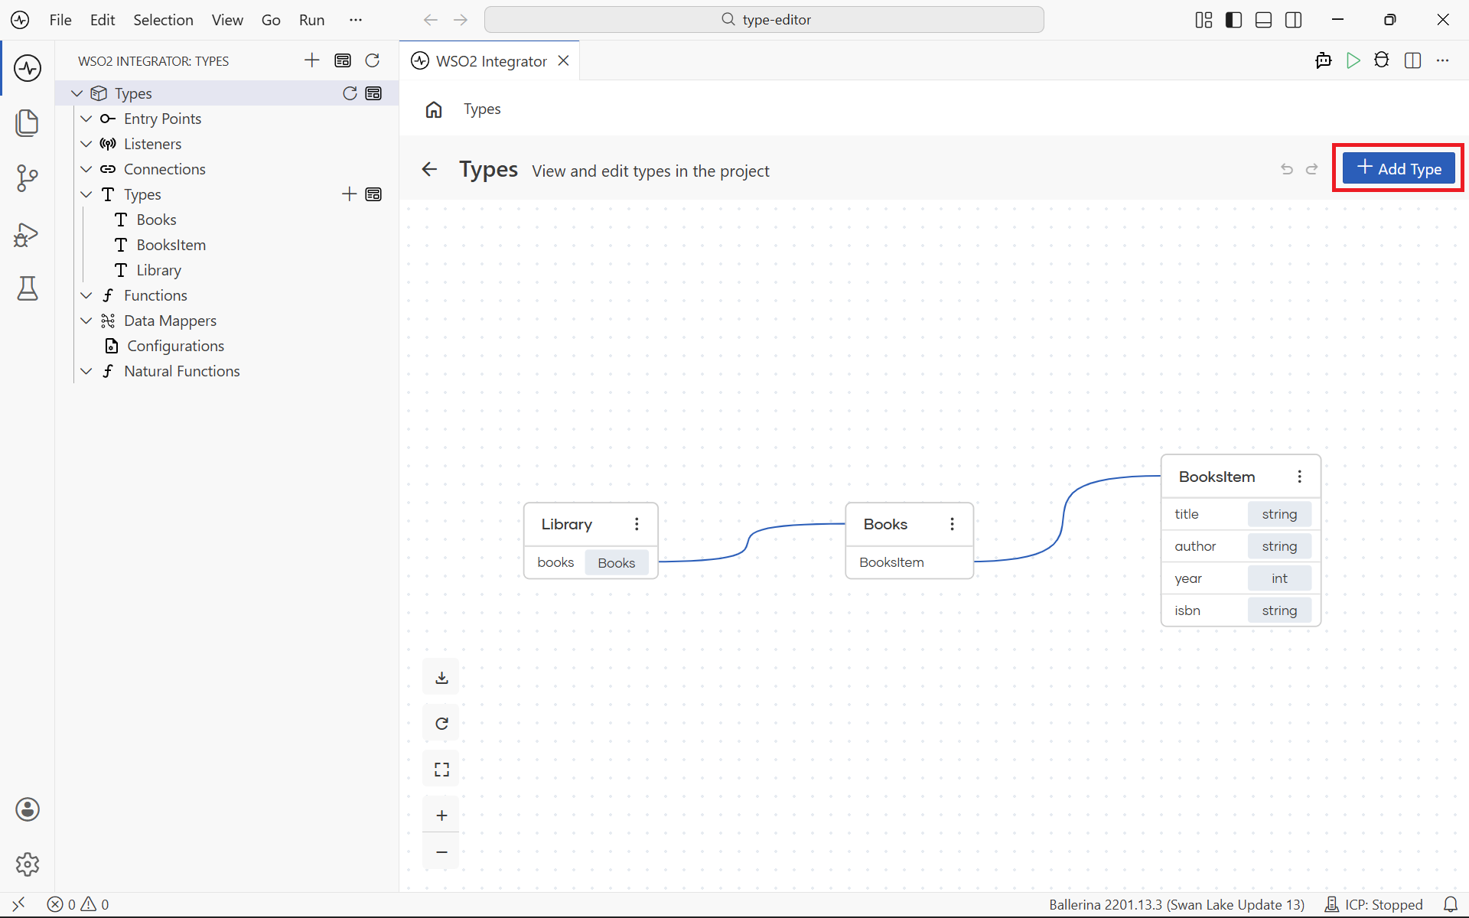Refresh diagram layout button
This screenshot has width=1469, height=918.
coord(441,724)
